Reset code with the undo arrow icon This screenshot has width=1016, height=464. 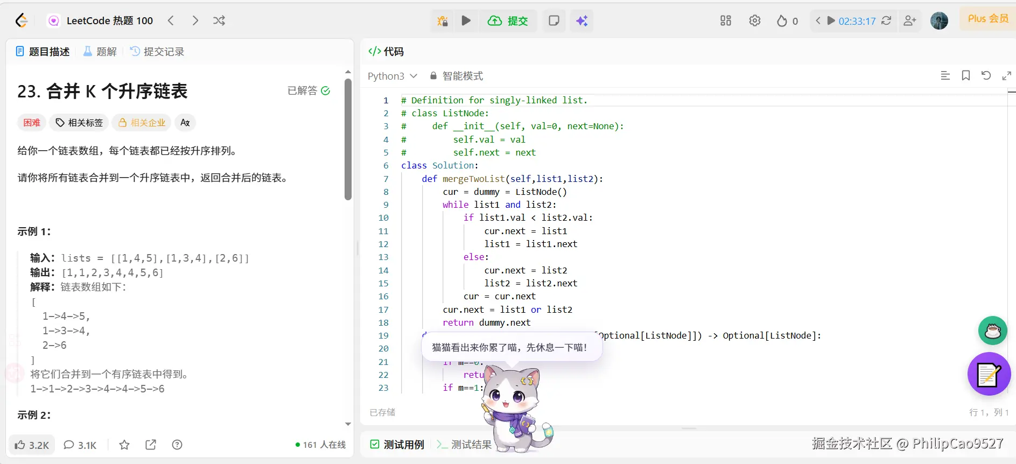click(x=986, y=75)
